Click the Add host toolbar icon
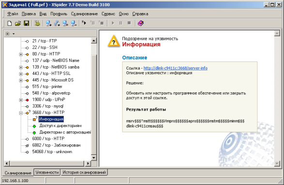This screenshot has width=284, height=185. point(48,23)
